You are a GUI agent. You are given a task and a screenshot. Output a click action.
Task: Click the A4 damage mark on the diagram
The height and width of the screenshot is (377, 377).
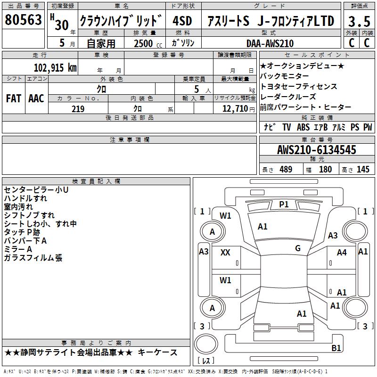click(x=342, y=253)
